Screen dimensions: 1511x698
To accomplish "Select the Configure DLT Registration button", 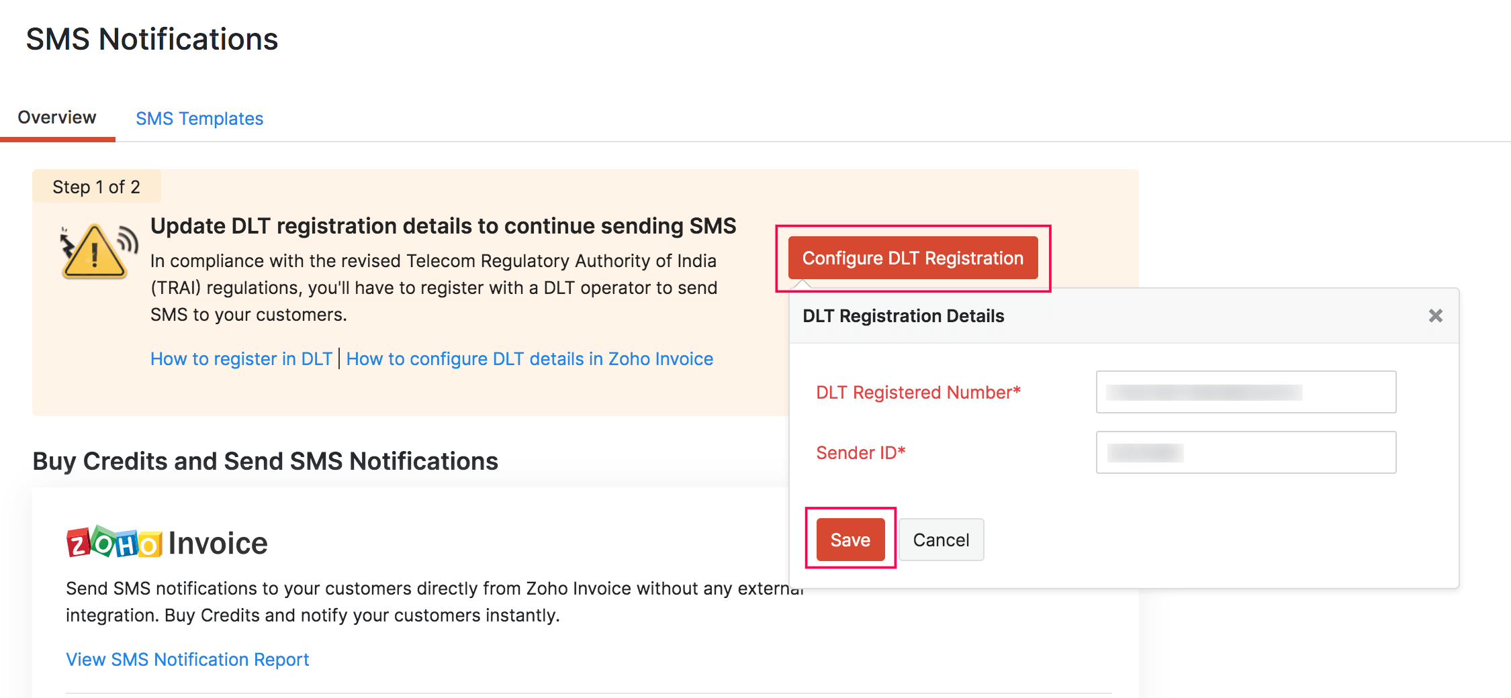I will (x=913, y=258).
